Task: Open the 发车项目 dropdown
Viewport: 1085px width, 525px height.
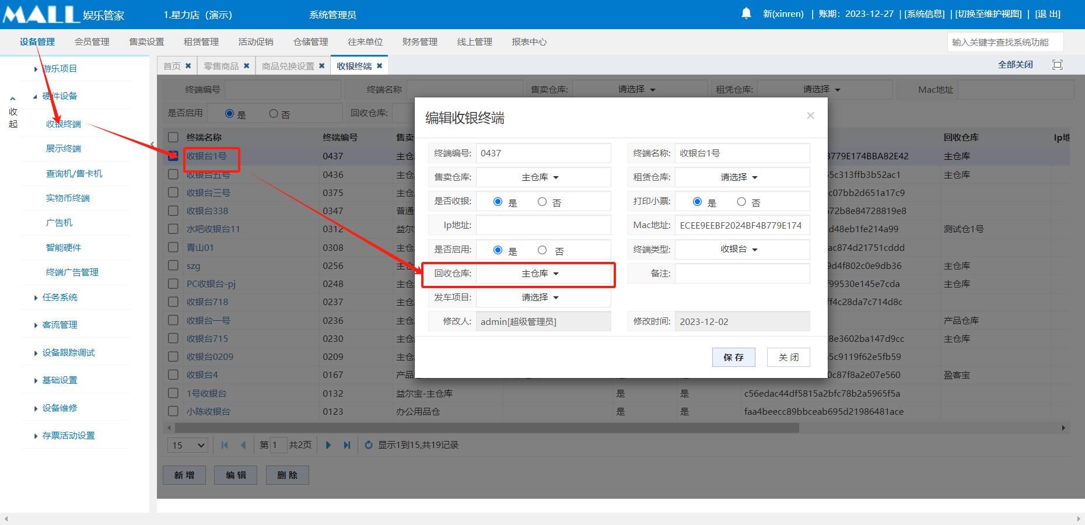Action: pyautogui.click(x=543, y=297)
